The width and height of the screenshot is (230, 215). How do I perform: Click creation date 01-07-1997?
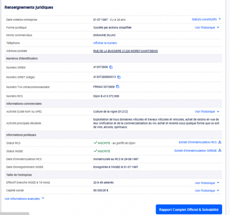(100, 20)
